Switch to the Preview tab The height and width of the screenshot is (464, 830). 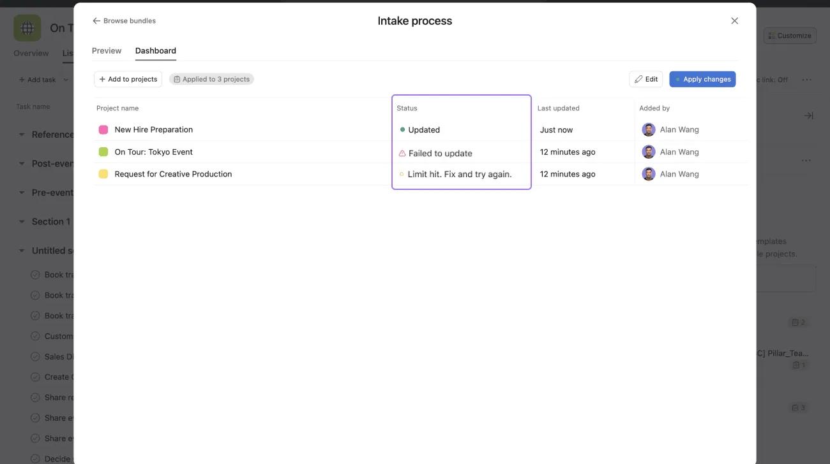(107, 51)
